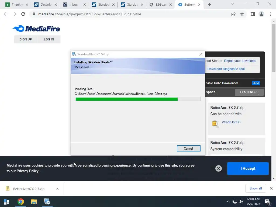276x207 pixels.
Task: Open File Explorer from the taskbar
Action: click(34, 202)
